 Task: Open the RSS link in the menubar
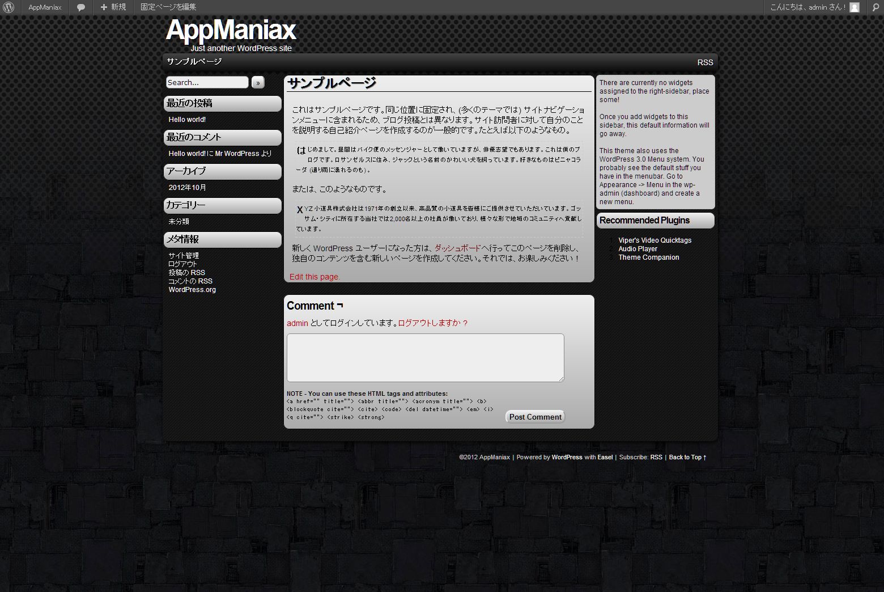coord(705,62)
